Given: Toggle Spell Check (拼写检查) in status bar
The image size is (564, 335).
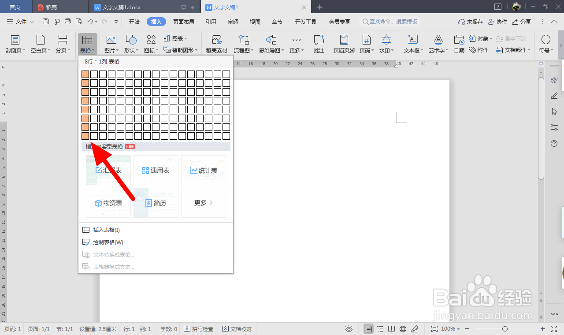Looking at the screenshot, I should tap(199, 329).
